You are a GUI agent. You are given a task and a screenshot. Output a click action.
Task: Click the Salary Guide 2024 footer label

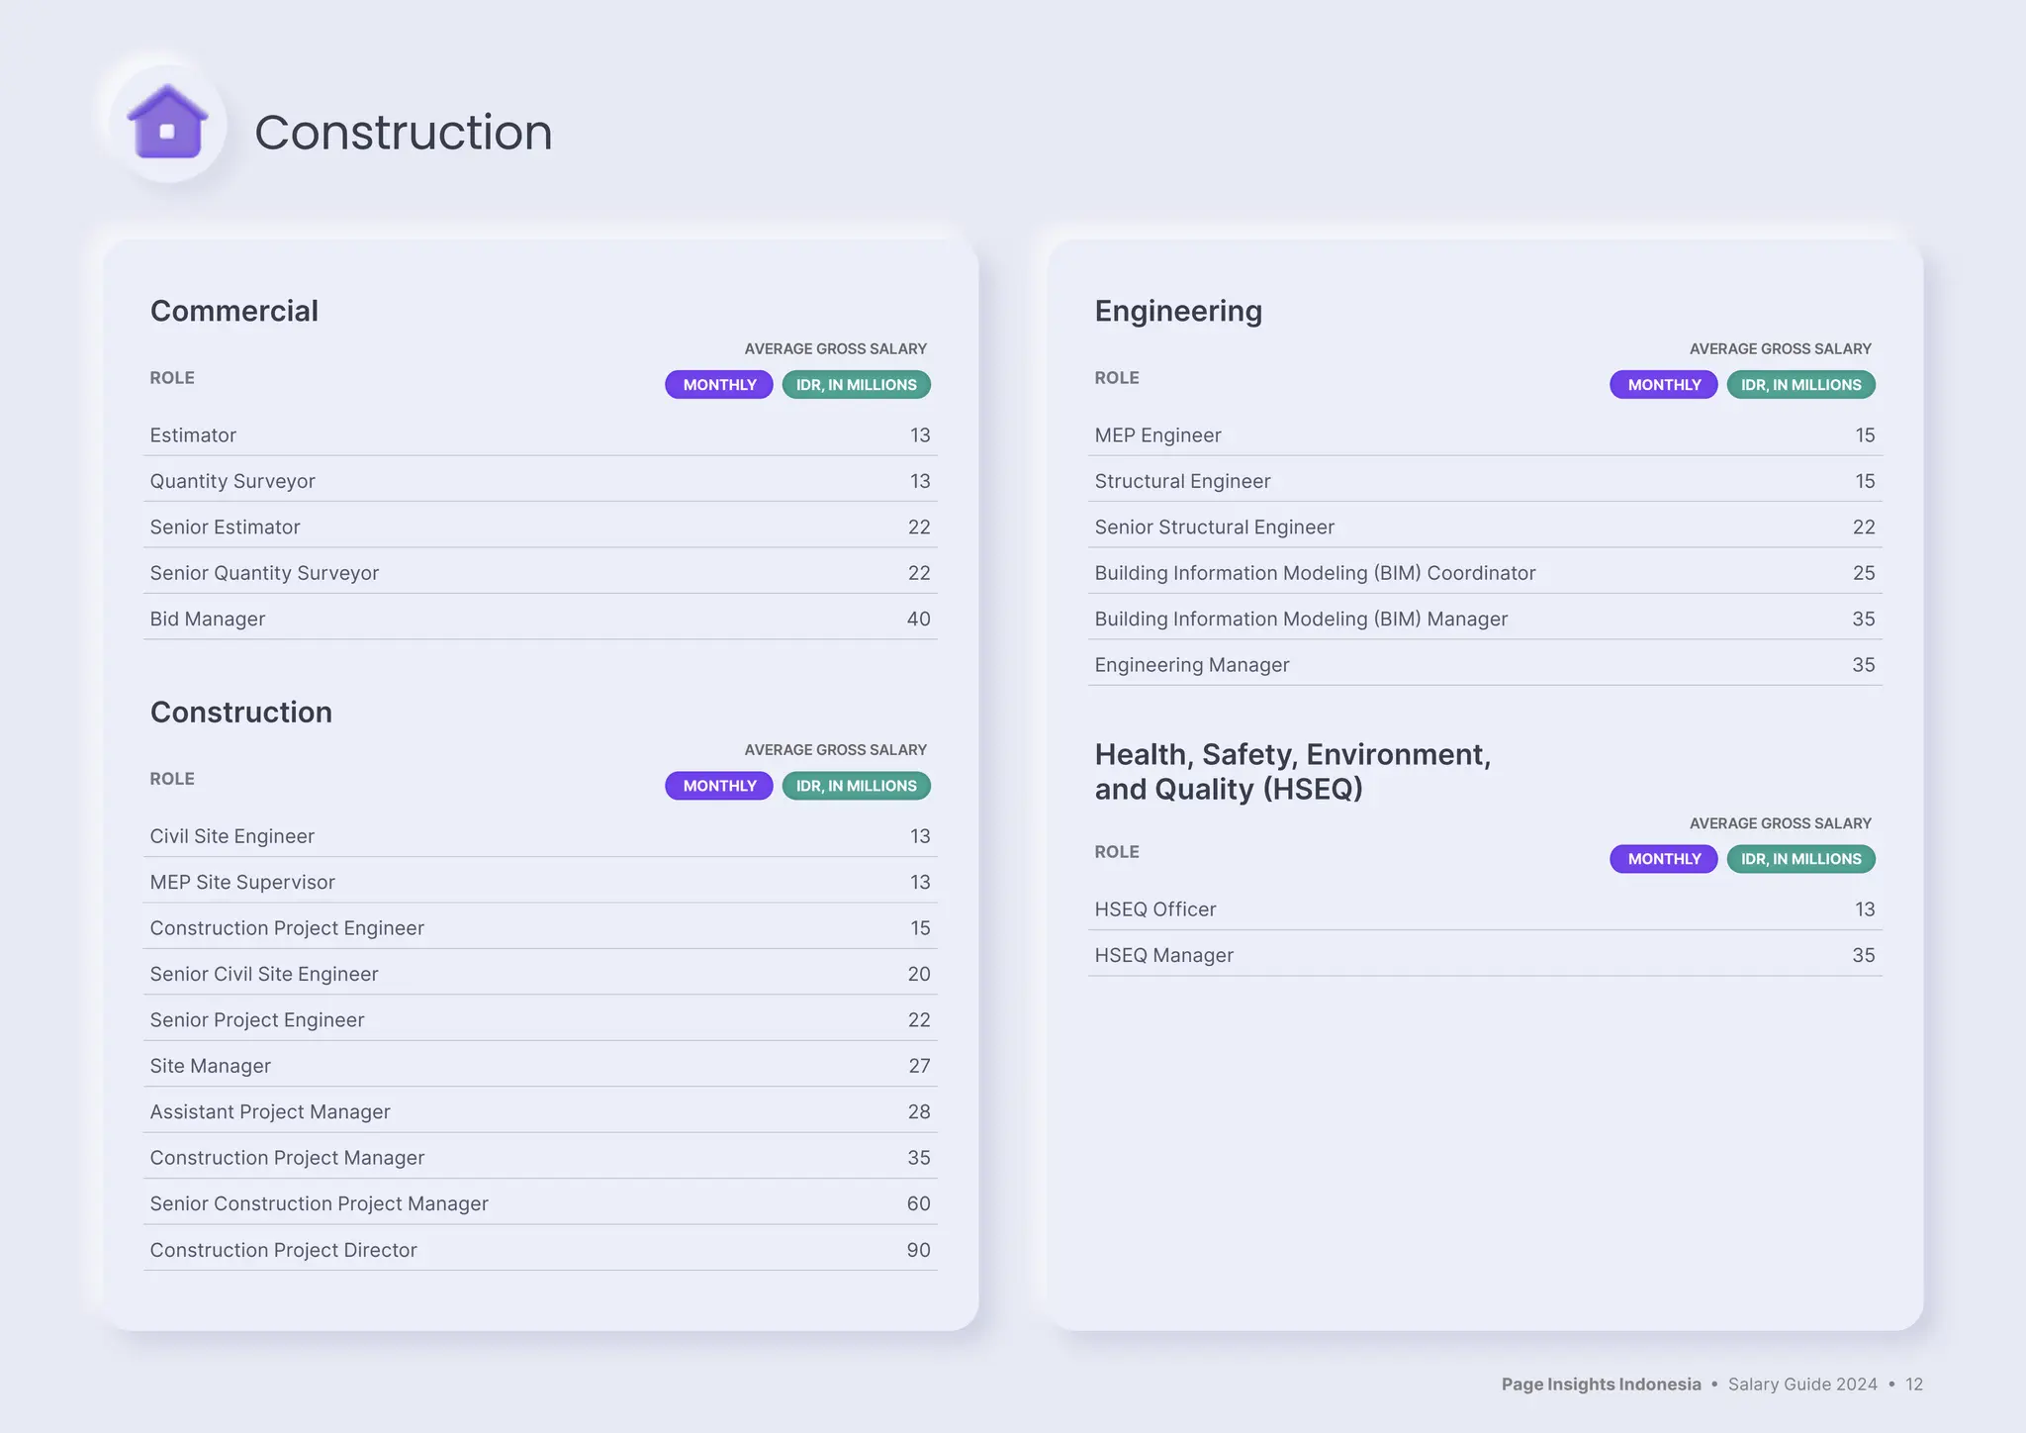pyautogui.click(x=1802, y=1385)
